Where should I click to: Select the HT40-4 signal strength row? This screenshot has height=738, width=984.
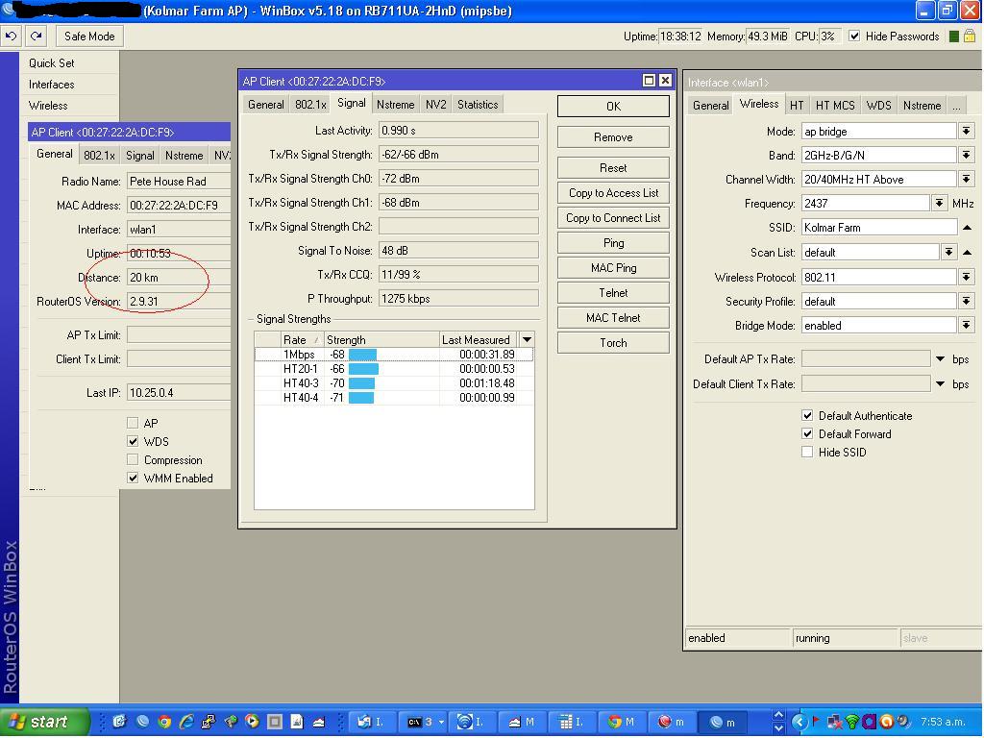coord(394,397)
